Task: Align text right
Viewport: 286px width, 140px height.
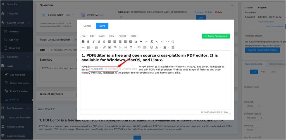Action: click(x=120, y=42)
